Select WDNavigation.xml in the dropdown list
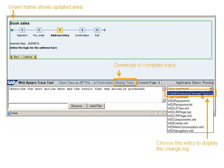This screenshot has height=168, width=224. [x=180, y=131]
